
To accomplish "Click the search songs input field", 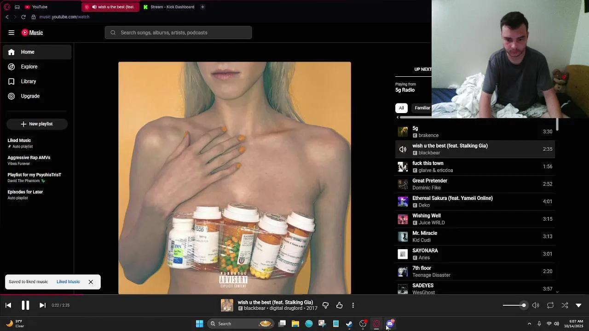I will [x=179, y=33].
